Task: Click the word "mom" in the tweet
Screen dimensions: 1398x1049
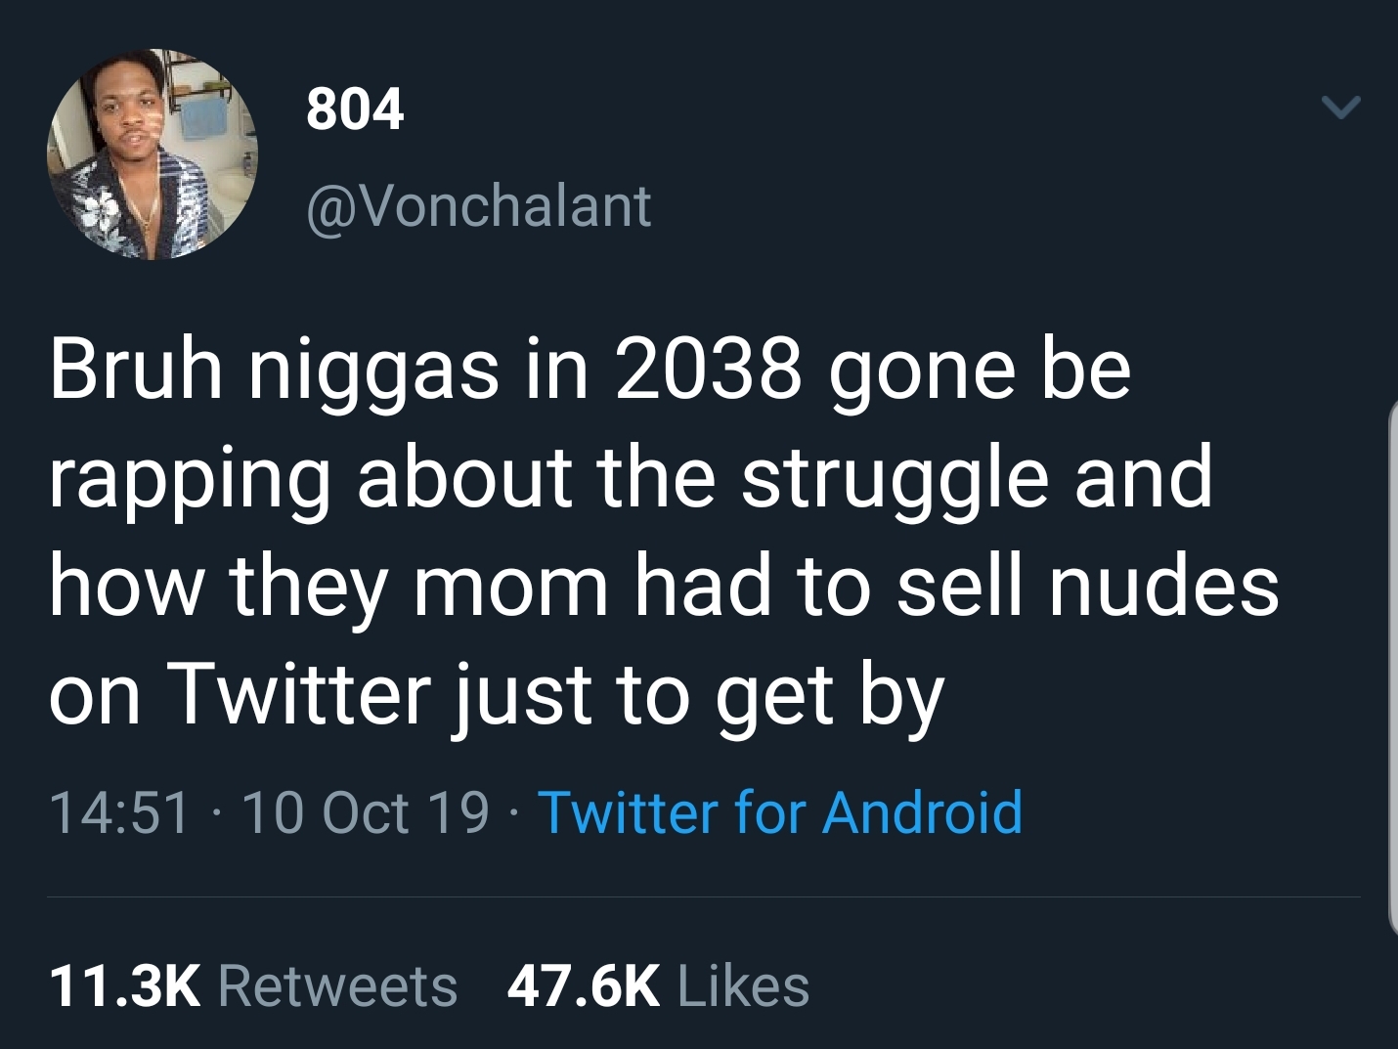Action: click(510, 587)
